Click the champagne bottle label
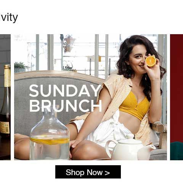Viewport: 183px width, 188px height. coord(5,128)
